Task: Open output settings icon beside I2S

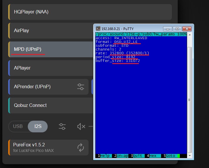Action: [62, 126]
